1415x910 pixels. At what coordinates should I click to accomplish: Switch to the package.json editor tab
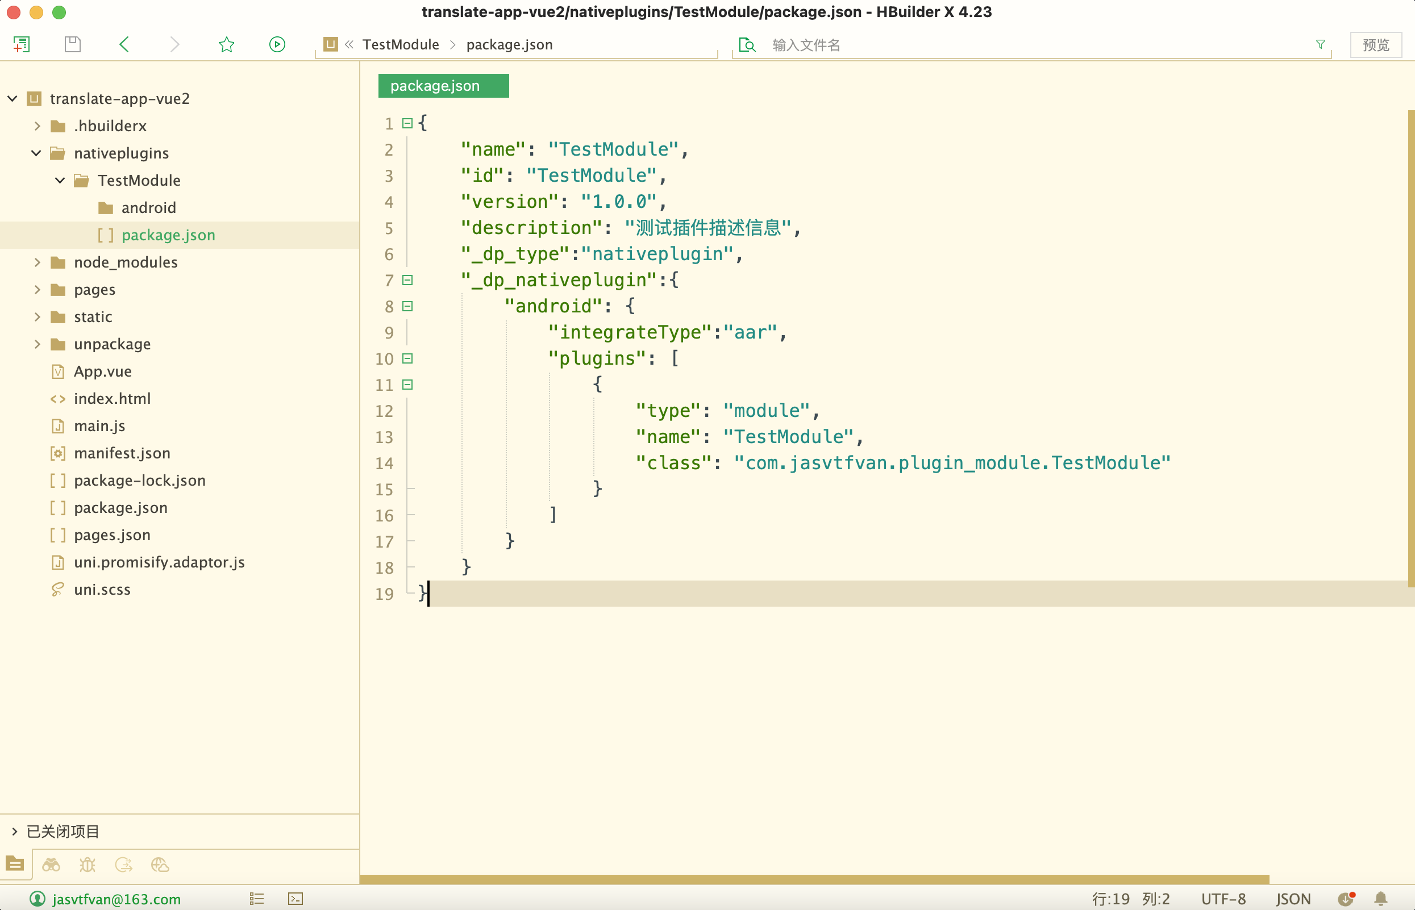[443, 86]
